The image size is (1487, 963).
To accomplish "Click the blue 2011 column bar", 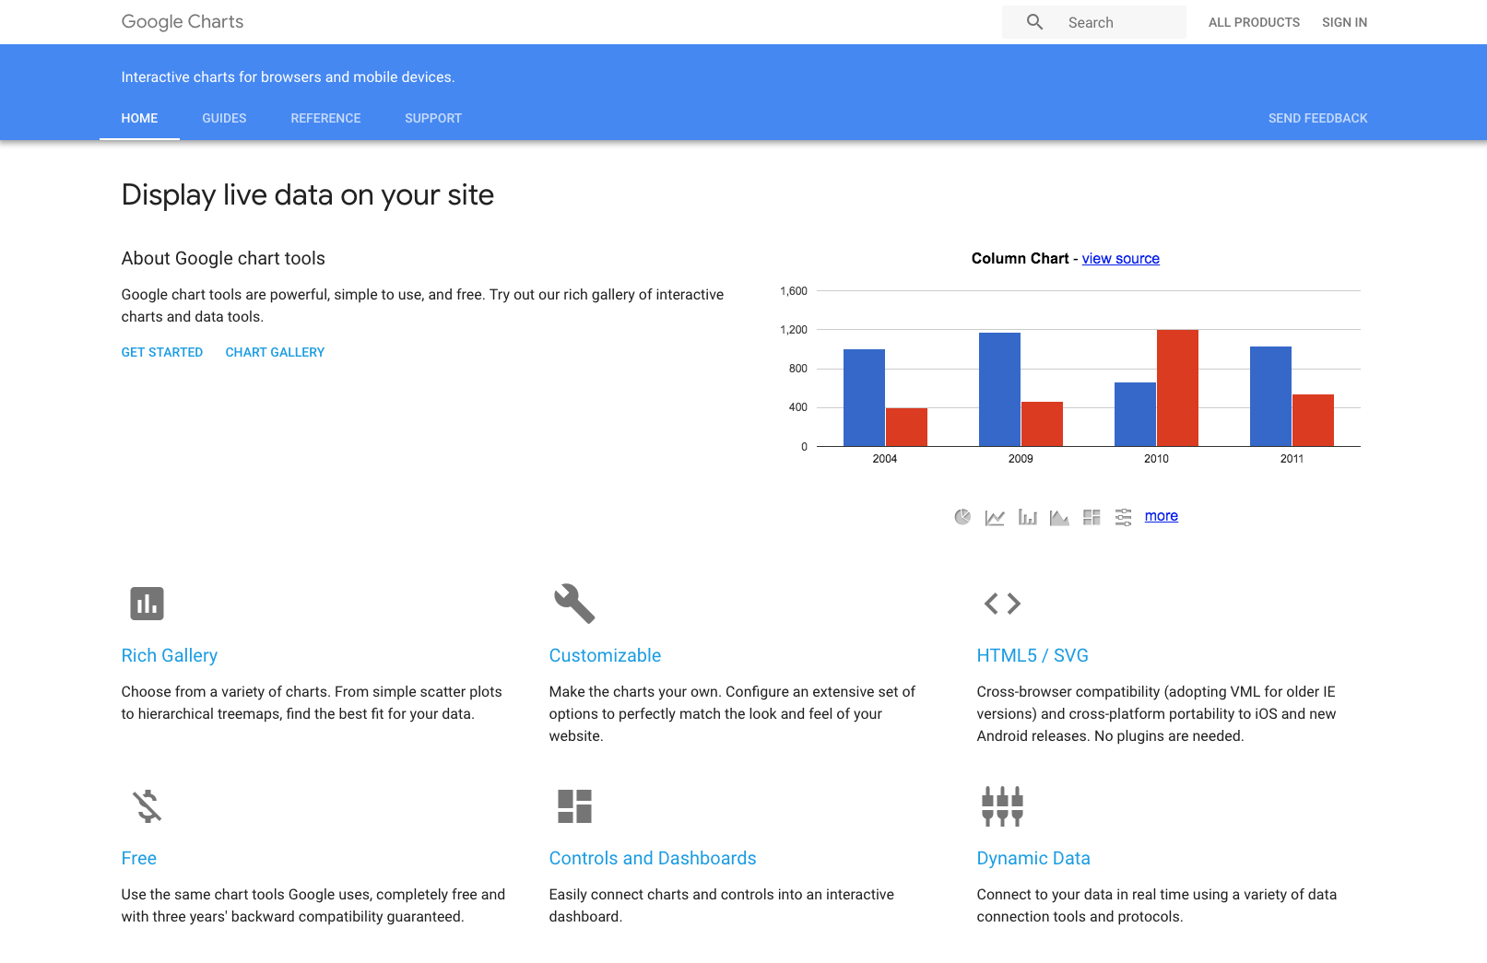I will 1270,396.
